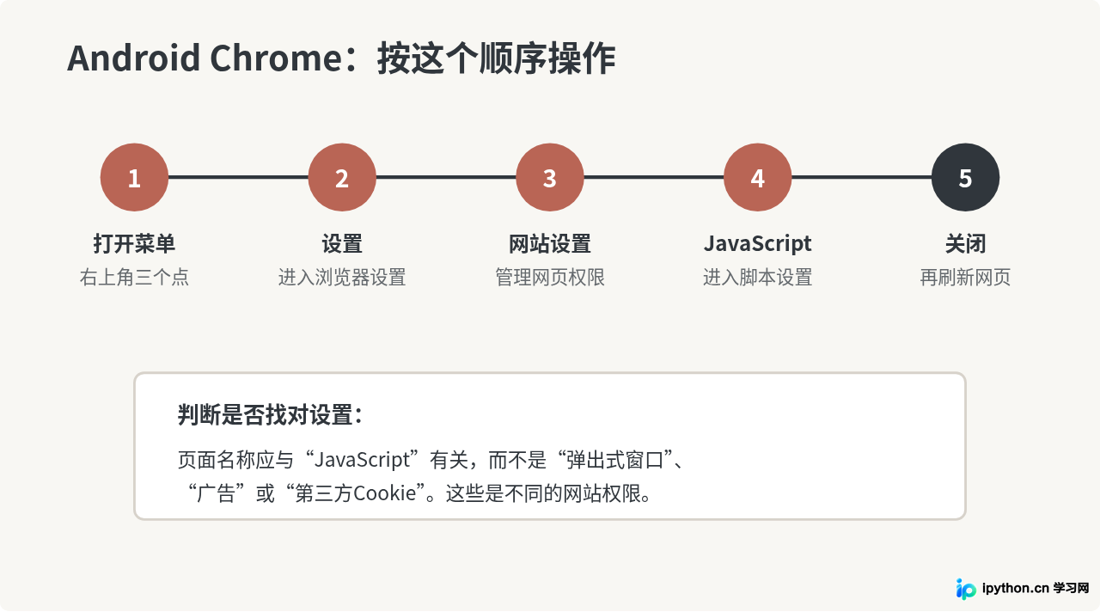Image resolution: width=1100 pixels, height=612 pixels.
Task: Click the 右上角三个点 description
Action: [x=134, y=278]
